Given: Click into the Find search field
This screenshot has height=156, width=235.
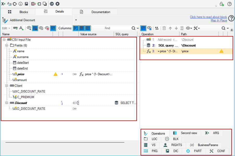Looking at the screenshot, I should pos(112,28).
